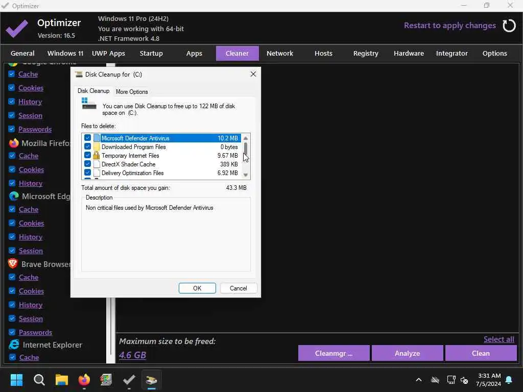Image resolution: width=523 pixels, height=392 pixels.
Task: Toggle Mozilla Firefox Cookies checkbox
Action: tap(12, 169)
